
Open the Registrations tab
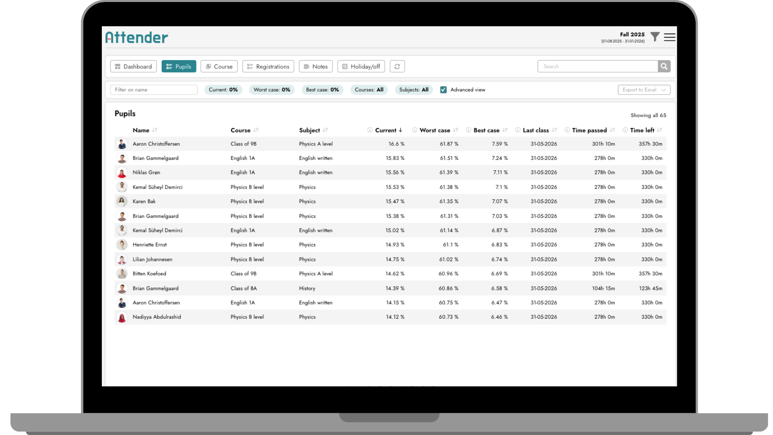(268, 66)
